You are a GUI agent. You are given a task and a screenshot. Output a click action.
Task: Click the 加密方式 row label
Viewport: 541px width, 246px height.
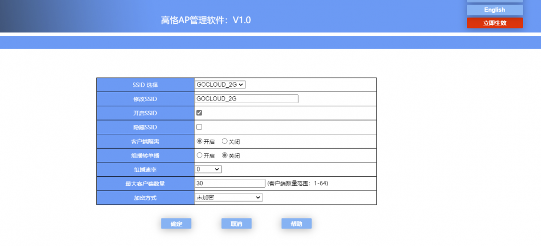pos(145,198)
